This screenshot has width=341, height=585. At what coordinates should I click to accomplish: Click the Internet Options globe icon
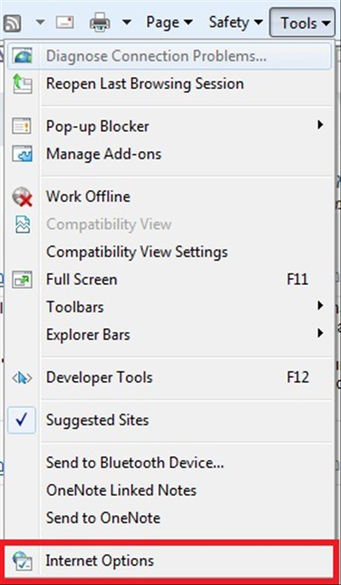coord(22,561)
